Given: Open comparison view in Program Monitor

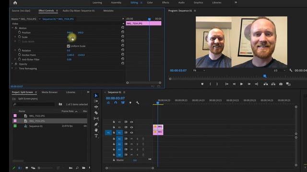Looking at the screenshot, I should click(288, 84).
